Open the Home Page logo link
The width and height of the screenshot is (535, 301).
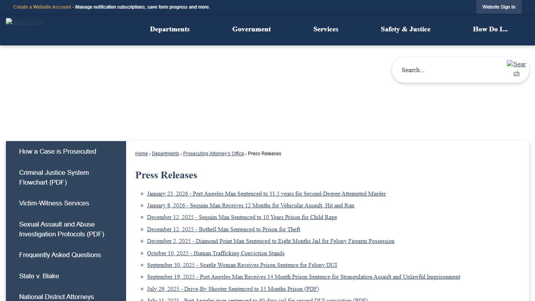tap(24, 22)
